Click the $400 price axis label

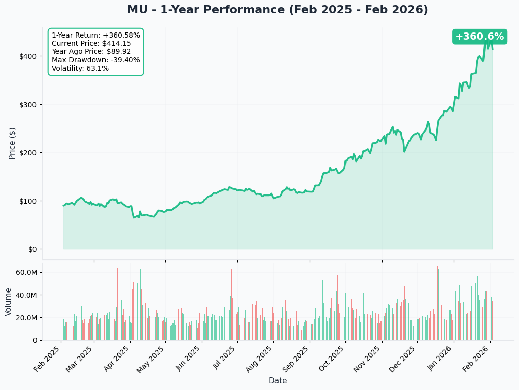pyautogui.click(x=28, y=56)
